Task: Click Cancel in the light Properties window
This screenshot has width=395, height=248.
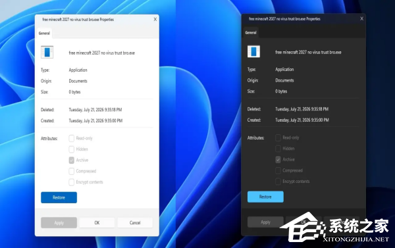Action: 135,223
